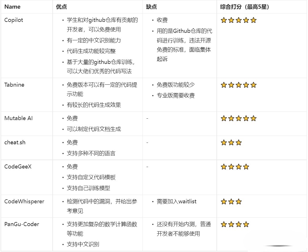Image resolution: width=308 pixels, height=252 pixels.
Task: Click the five-star rating for Tabnine
Action: coord(239,85)
